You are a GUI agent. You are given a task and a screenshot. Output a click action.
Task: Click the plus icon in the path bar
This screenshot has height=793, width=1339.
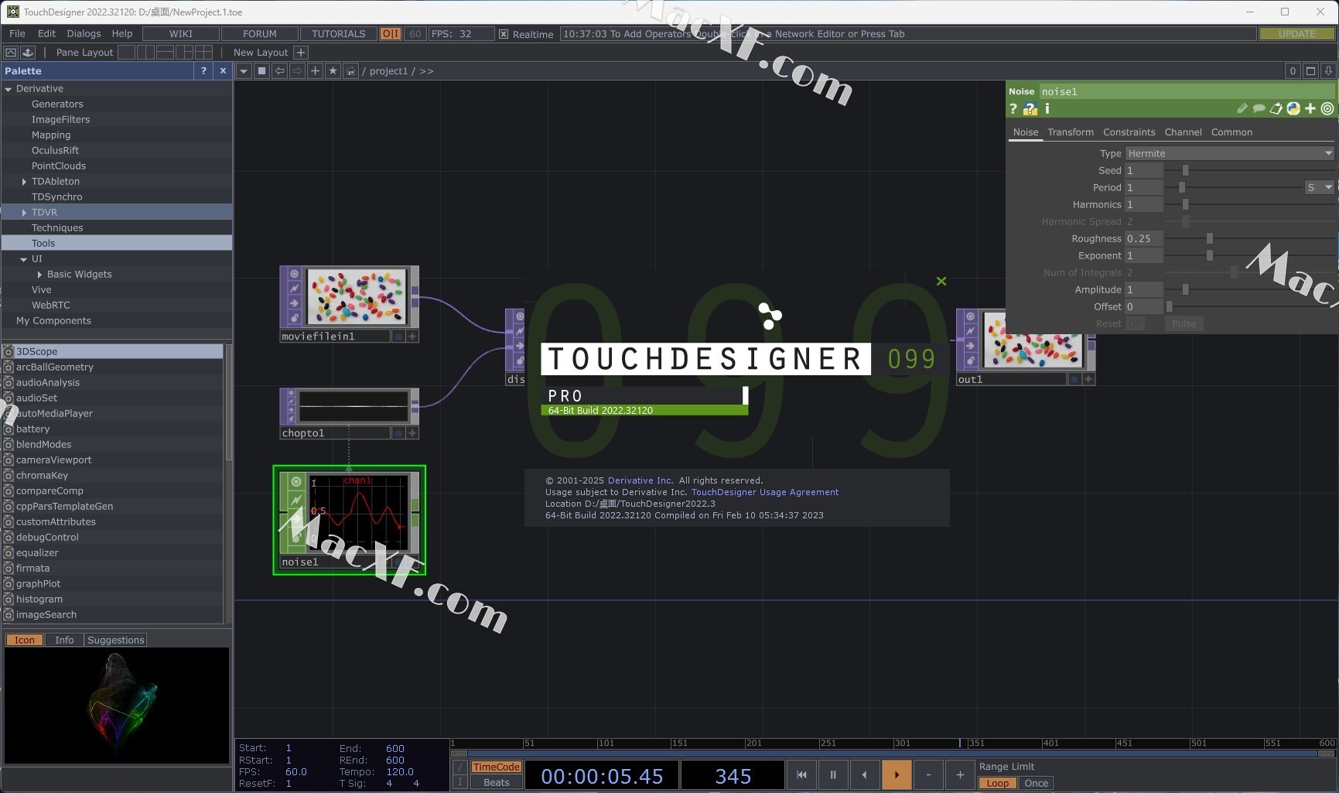[315, 71]
